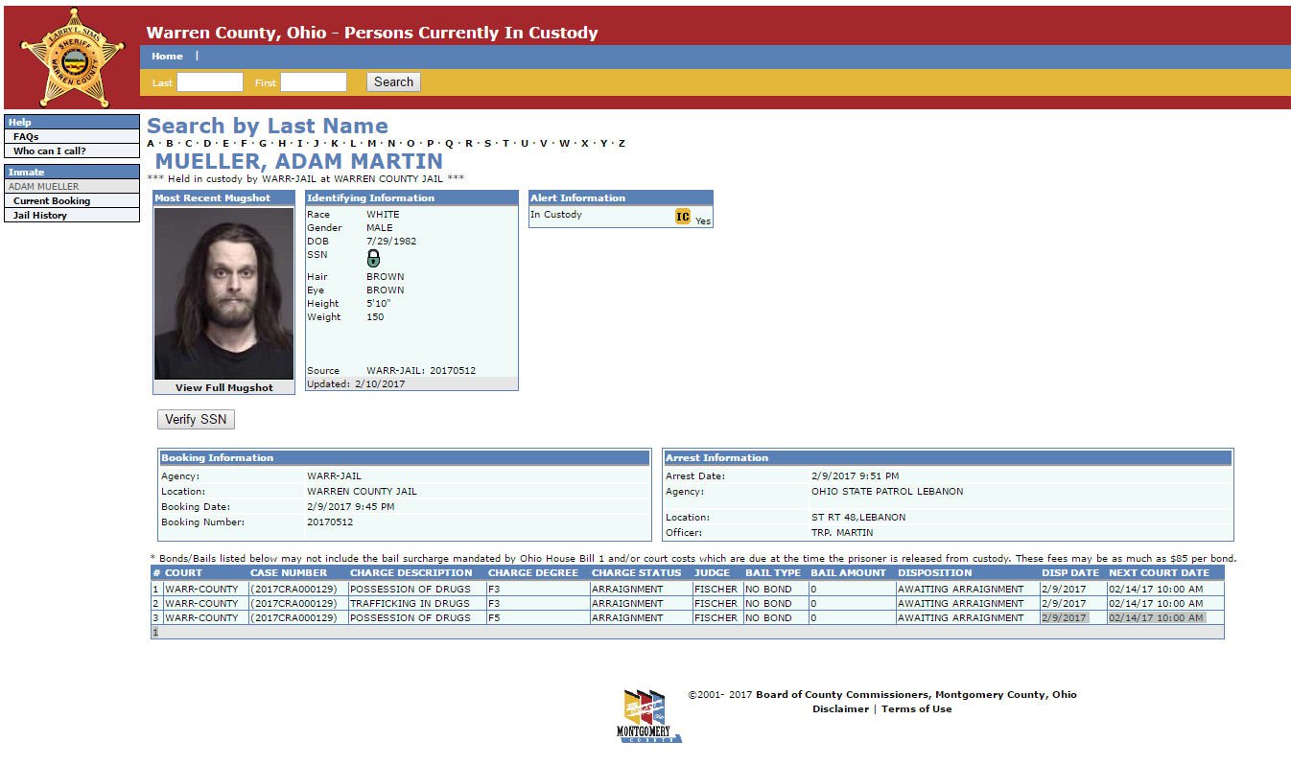Open the Who can I call? link
The width and height of the screenshot is (1291, 765).
pyautogui.click(x=49, y=151)
